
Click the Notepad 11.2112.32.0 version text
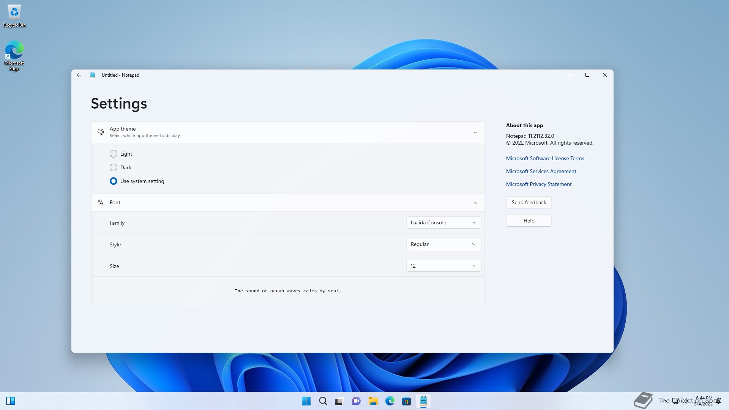[530, 136]
